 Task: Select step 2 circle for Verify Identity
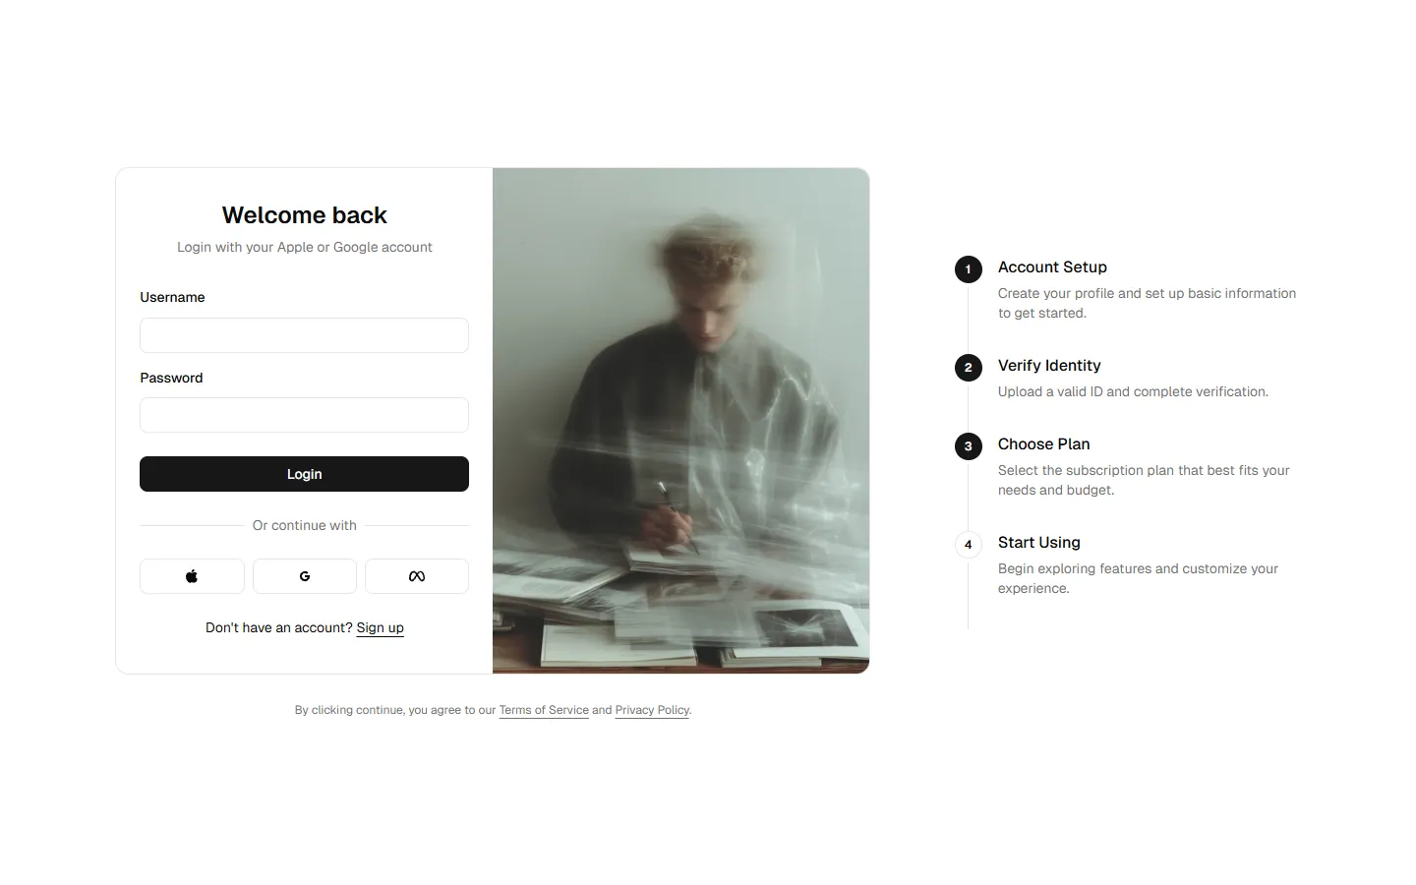click(969, 368)
